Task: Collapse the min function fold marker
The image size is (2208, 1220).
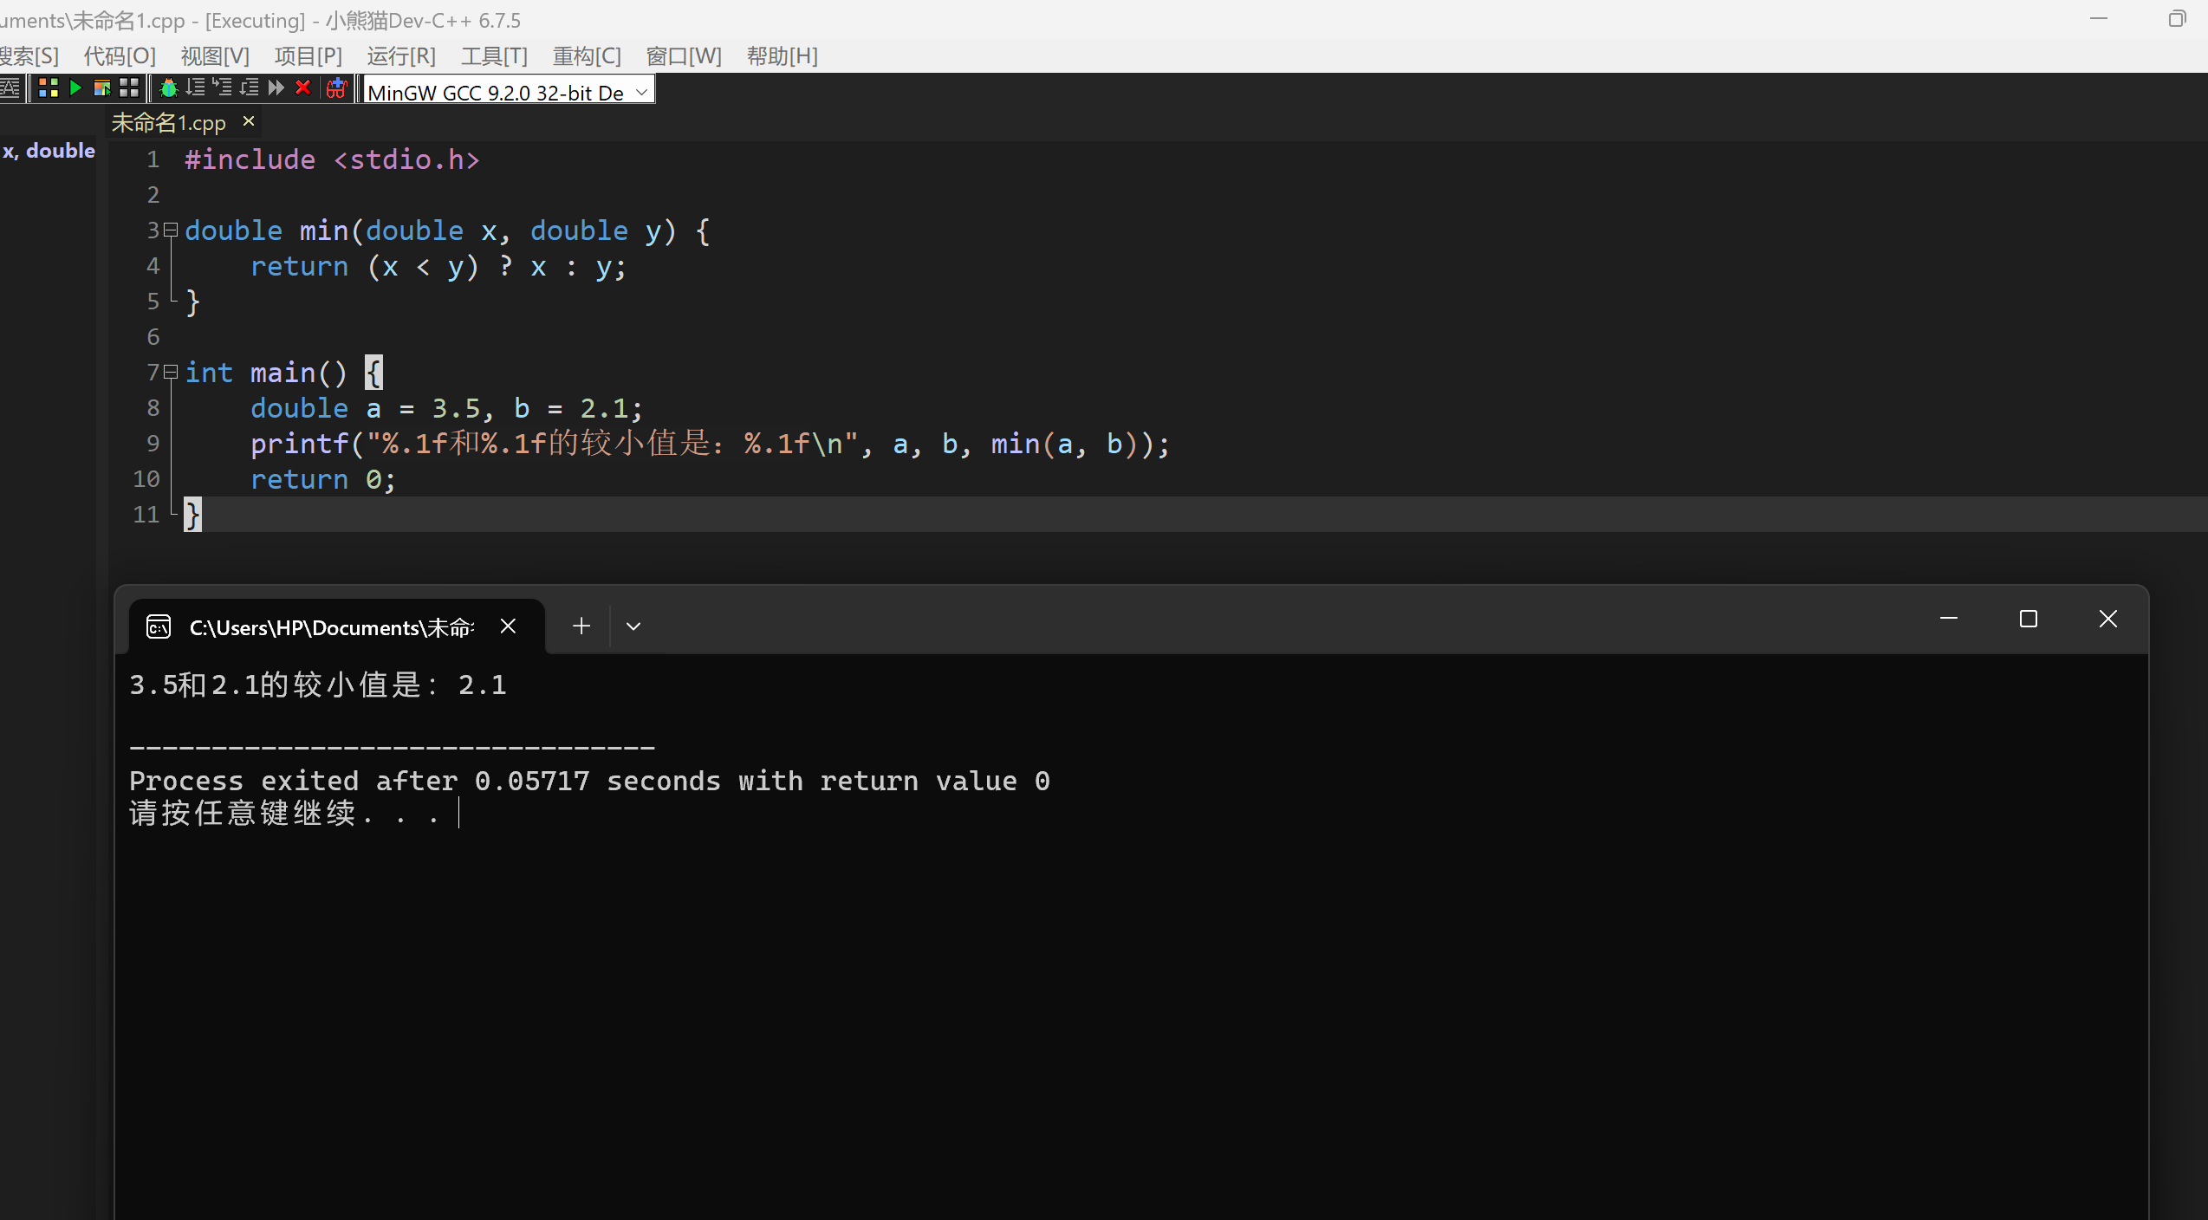Action: 171,230
